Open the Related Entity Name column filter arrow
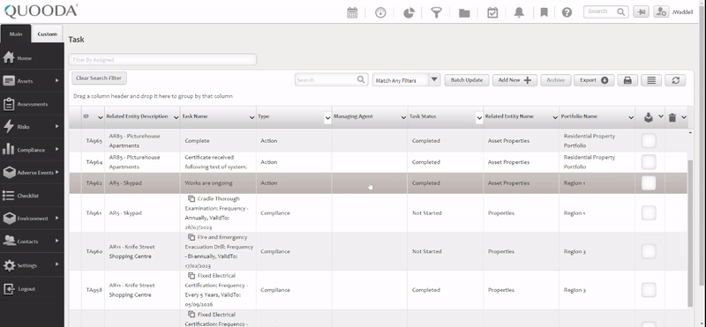This screenshot has height=327, width=706. point(555,117)
